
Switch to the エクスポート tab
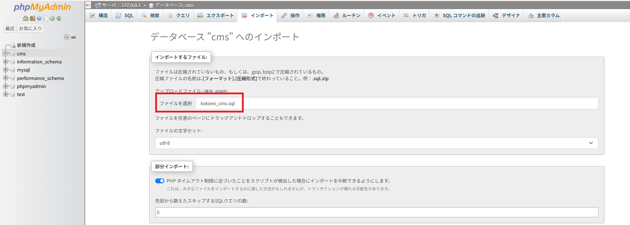(x=215, y=15)
